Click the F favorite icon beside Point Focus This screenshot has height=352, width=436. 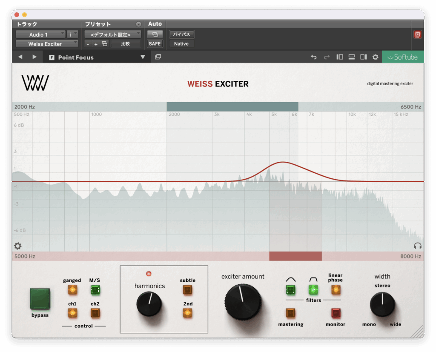pos(52,57)
